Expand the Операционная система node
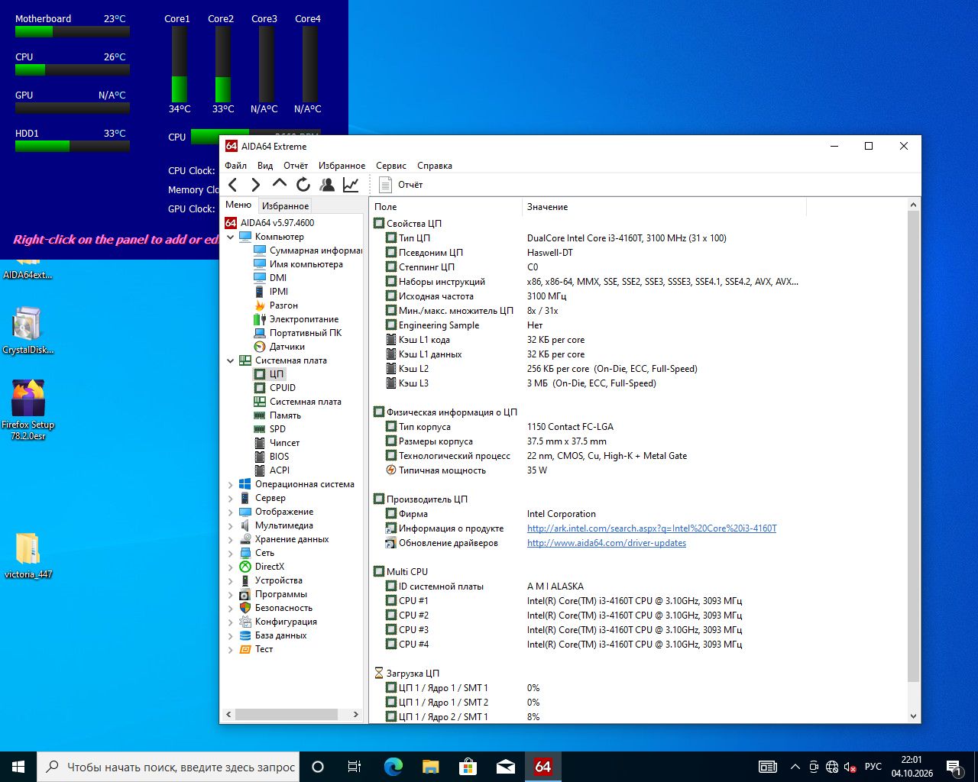 (x=231, y=484)
